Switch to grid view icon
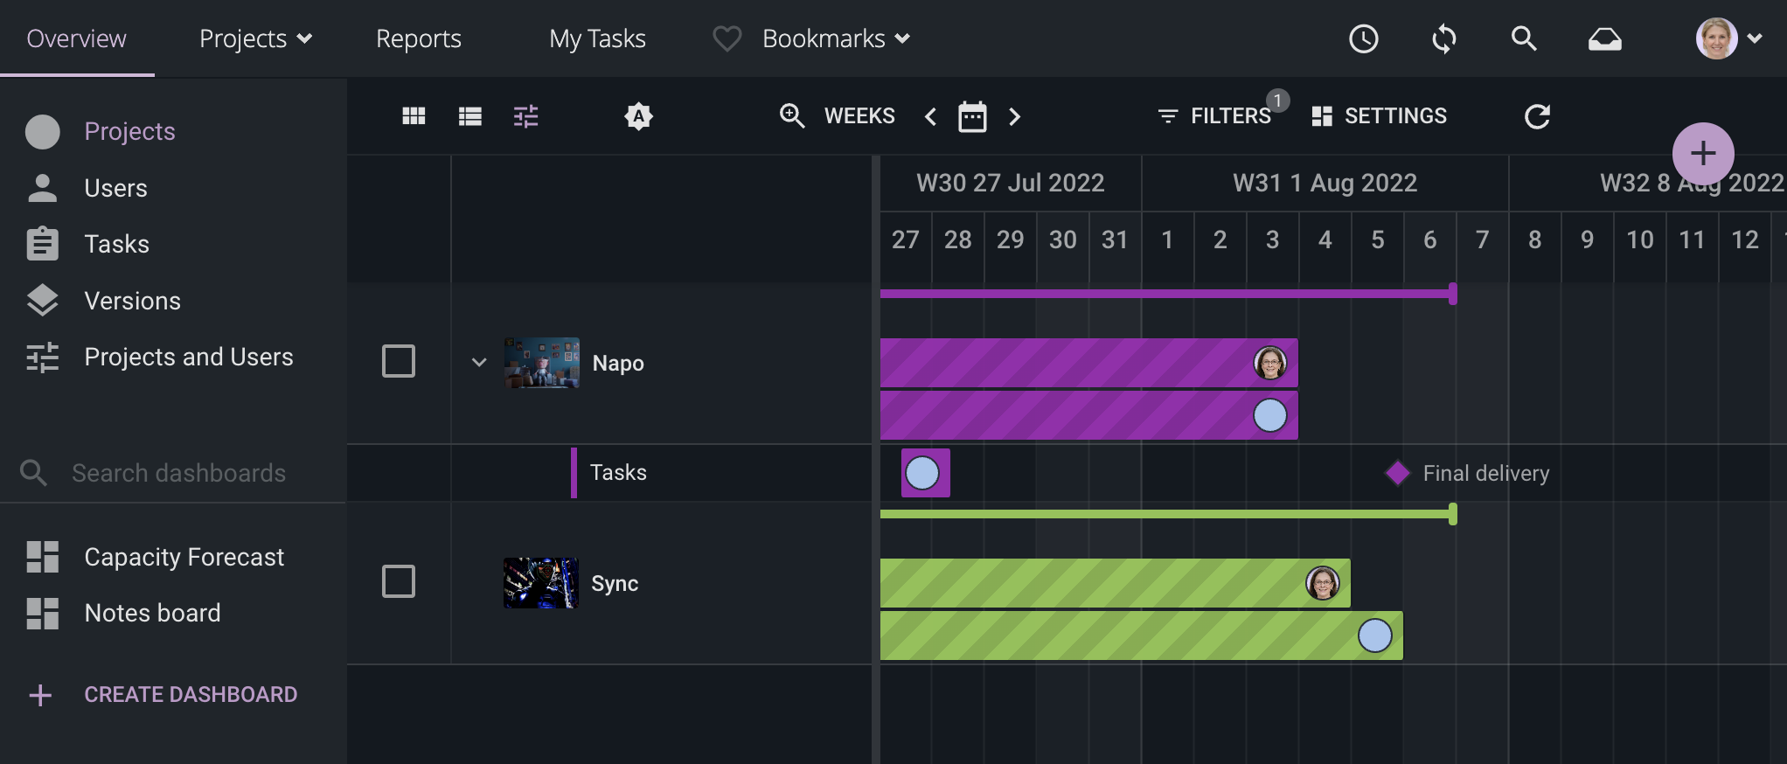The image size is (1787, 764). point(414,116)
